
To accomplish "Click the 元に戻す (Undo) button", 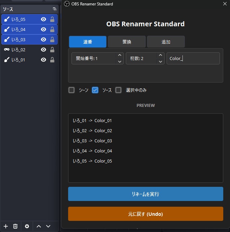I will pos(146,214).
